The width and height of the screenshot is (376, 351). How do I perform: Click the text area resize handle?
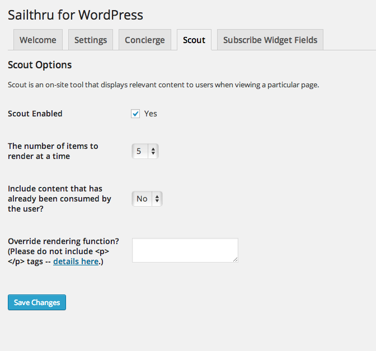[236, 260]
